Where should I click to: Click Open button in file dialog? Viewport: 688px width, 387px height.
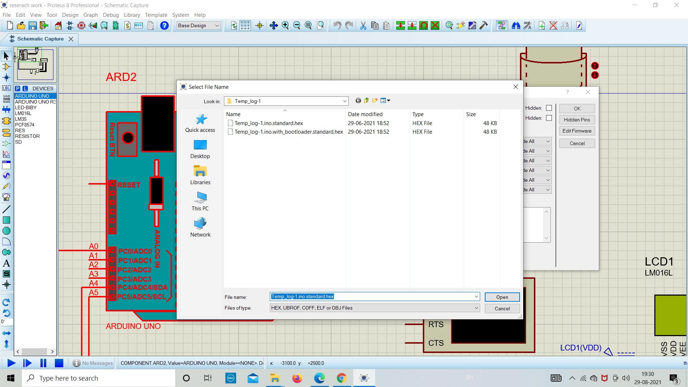click(502, 297)
